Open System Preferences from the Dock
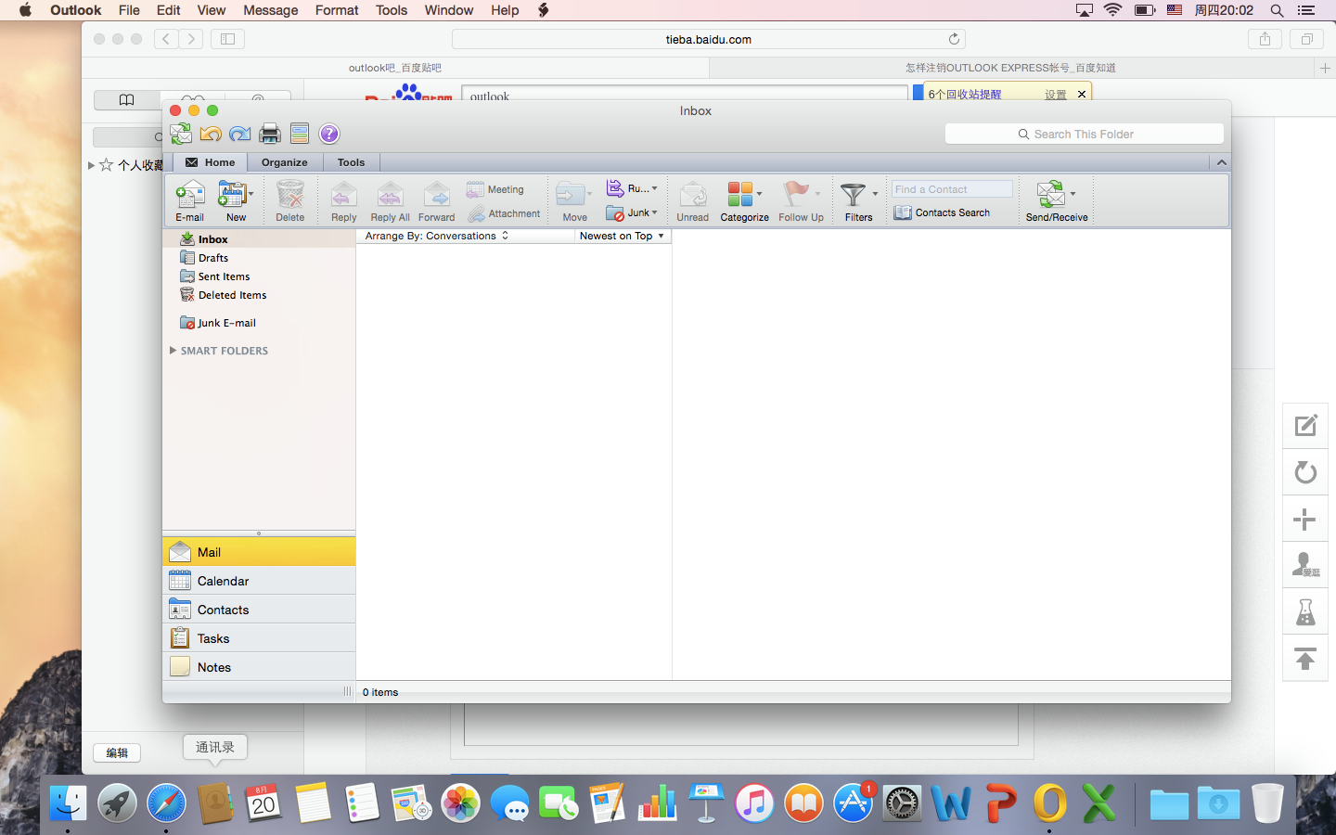The image size is (1336, 835). click(x=902, y=803)
